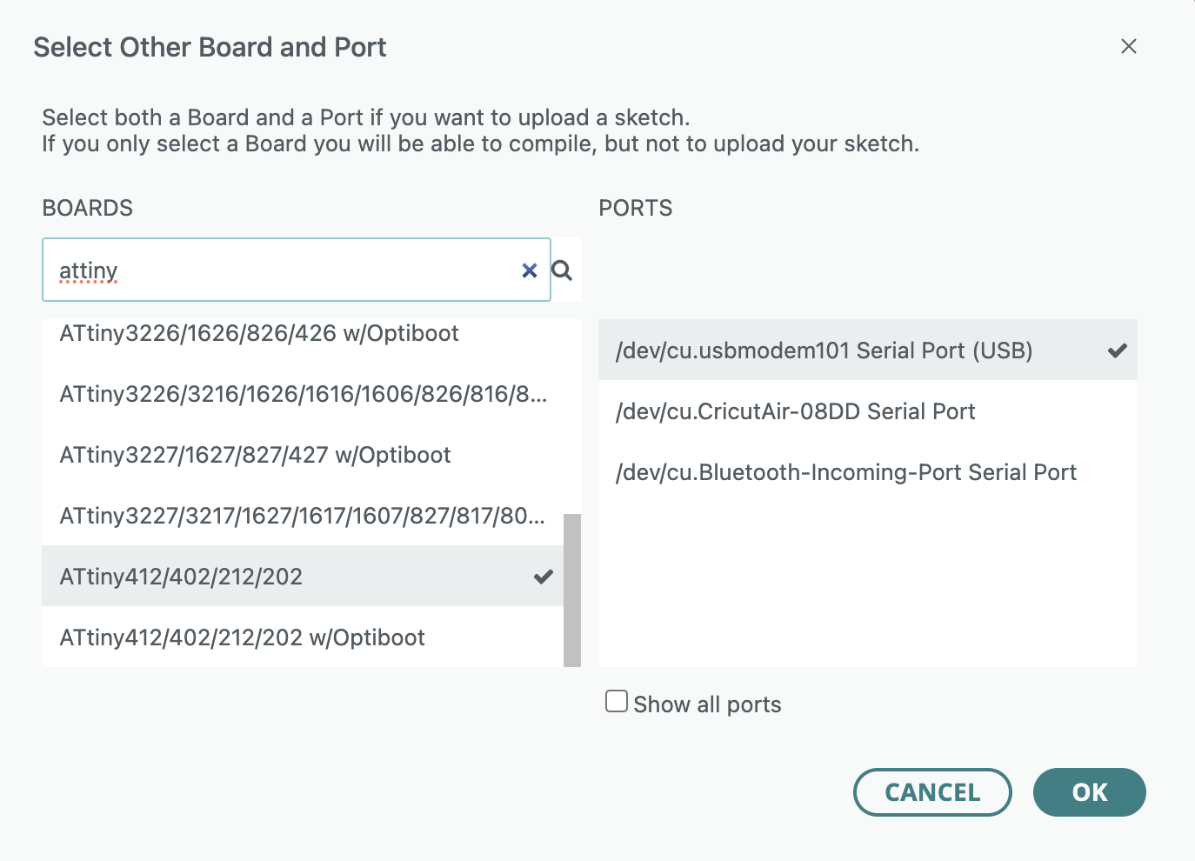The image size is (1195, 861).
Task: Select the ATtiny412/402/212/202 board
Action: pyautogui.click(x=181, y=577)
